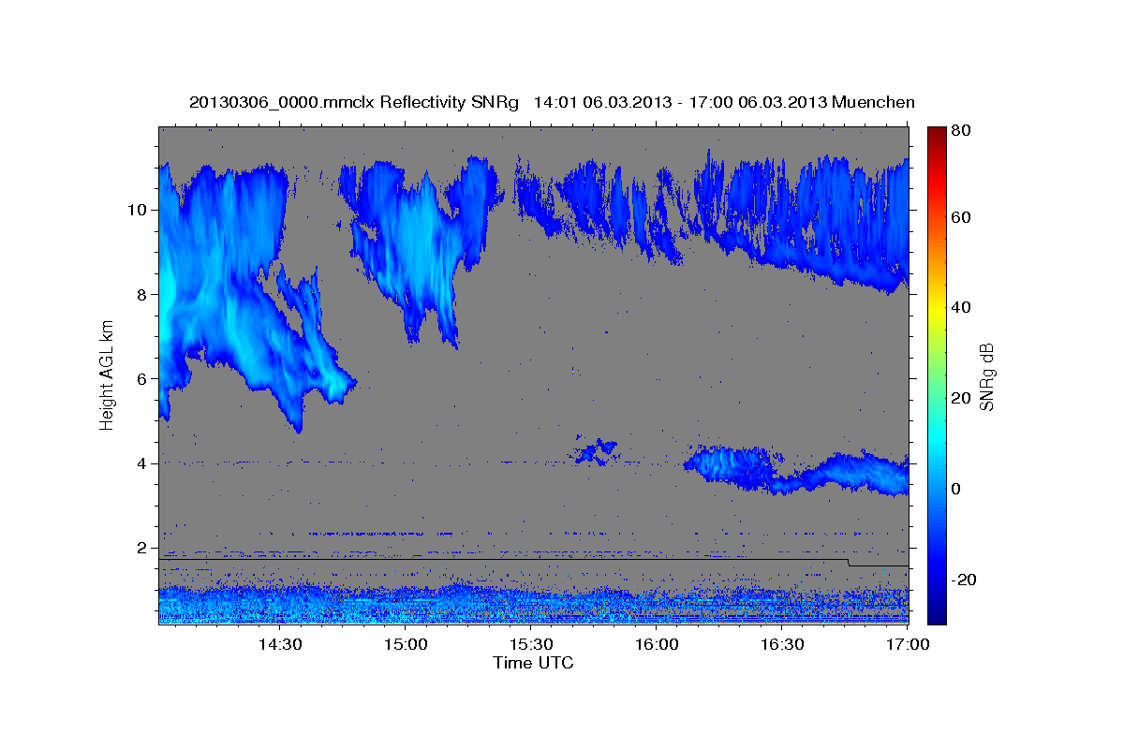Click the 15:00 time tick label
The height and width of the screenshot is (749, 1124).
pos(406,645)
